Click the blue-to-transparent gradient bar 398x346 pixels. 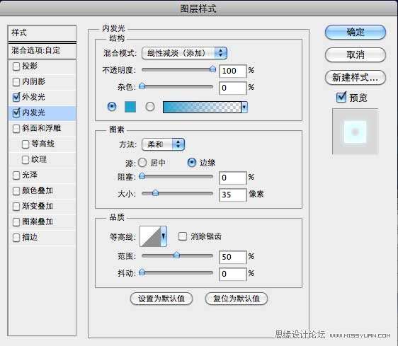tap(202, 107)
